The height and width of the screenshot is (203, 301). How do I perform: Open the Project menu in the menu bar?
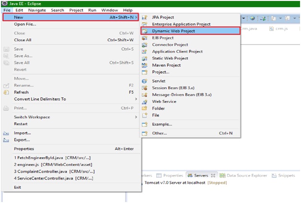76,10
